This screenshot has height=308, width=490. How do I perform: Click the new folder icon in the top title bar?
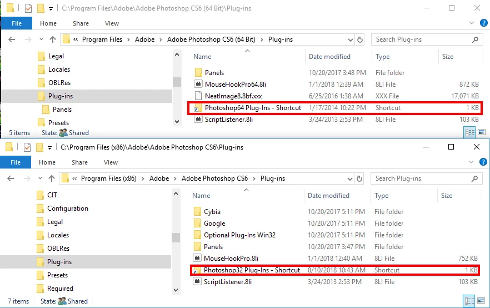[41, 8]
